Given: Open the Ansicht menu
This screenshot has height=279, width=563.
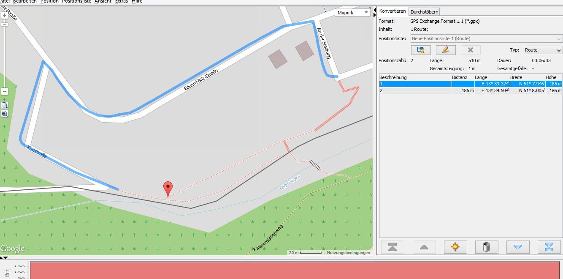Looking at the screenshot, I should pyautogui.click(x=103, y=2).
